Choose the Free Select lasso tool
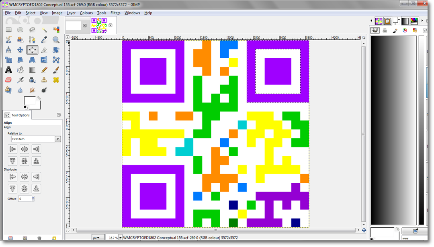The image size is (434, 247). coord(32,30)
